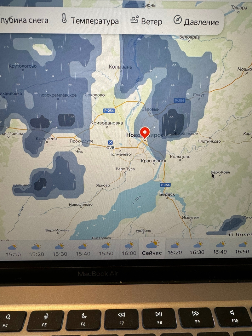Click the P-254 shield near Сокур
The height and width of the screenshot is (336, 252).
pos(179,100)
